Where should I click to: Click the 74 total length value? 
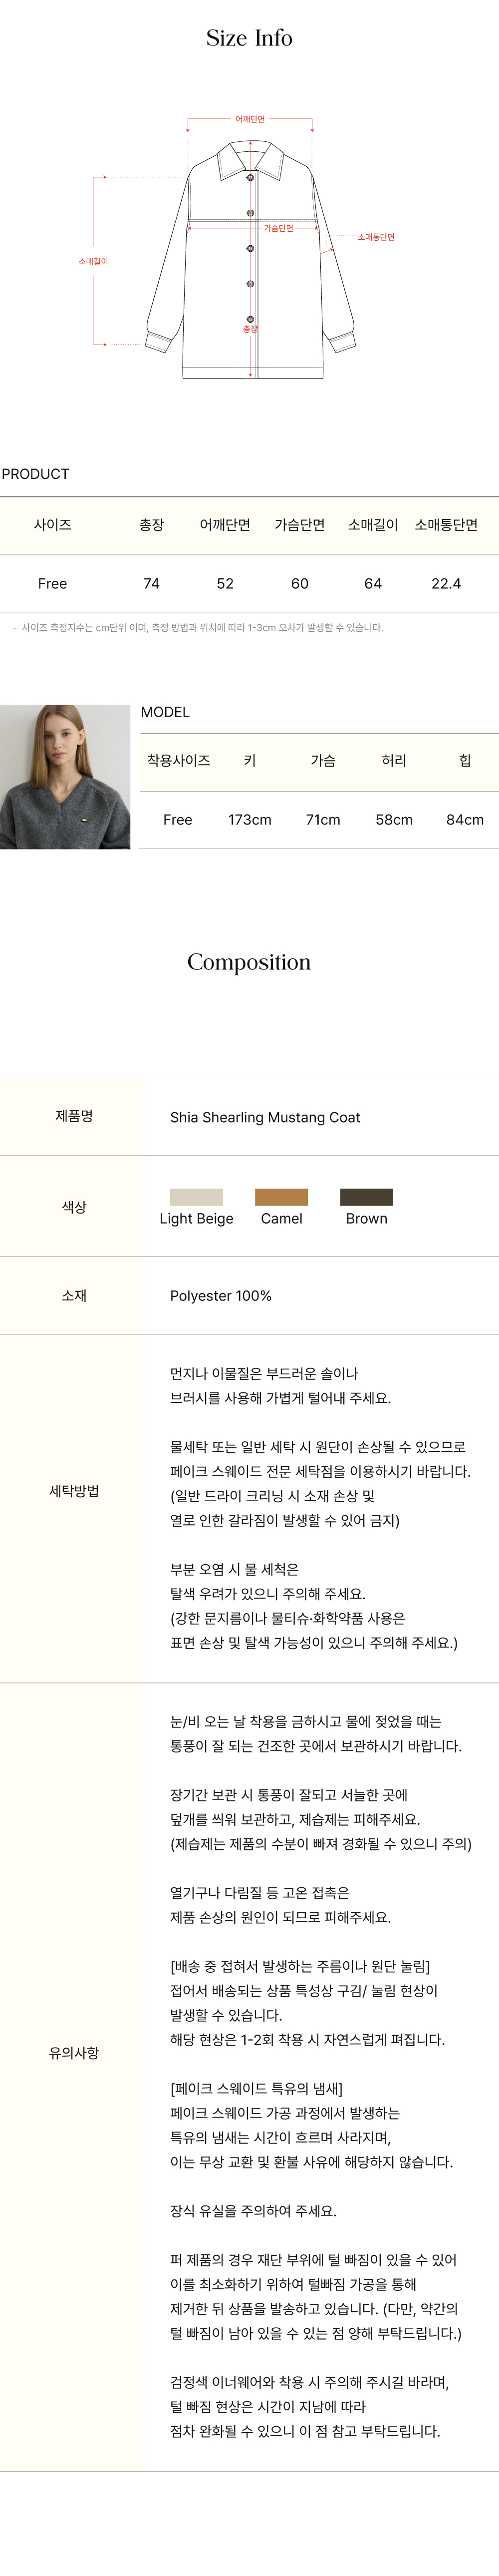[151, 584]
